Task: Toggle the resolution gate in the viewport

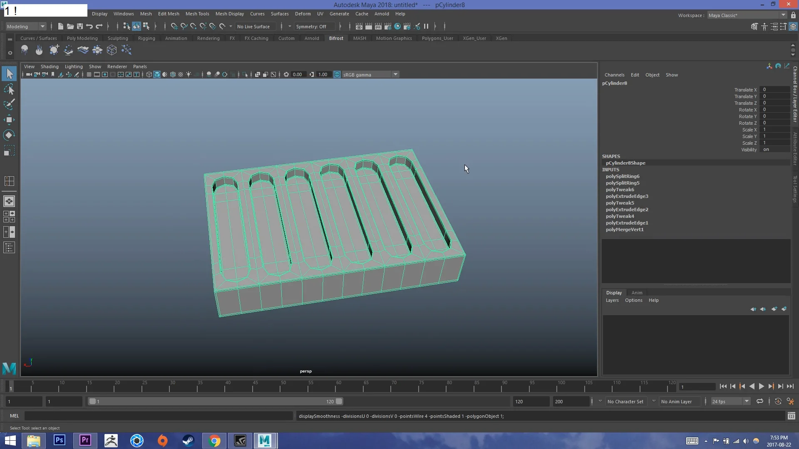Action: point(105,74)
